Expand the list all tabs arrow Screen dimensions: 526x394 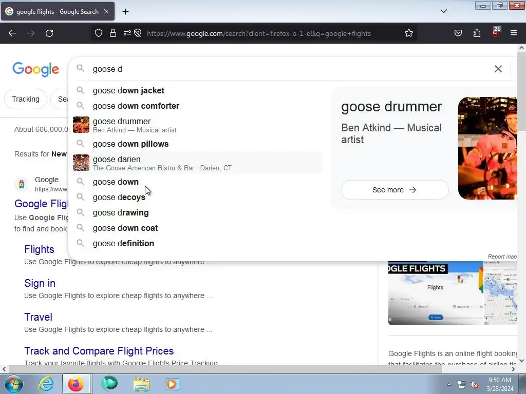tap(443, 11)
